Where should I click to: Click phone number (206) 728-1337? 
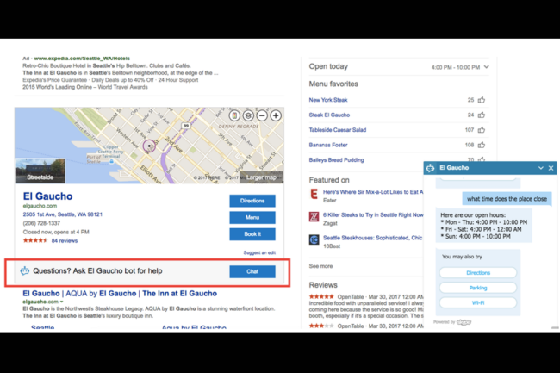(41, 223)
